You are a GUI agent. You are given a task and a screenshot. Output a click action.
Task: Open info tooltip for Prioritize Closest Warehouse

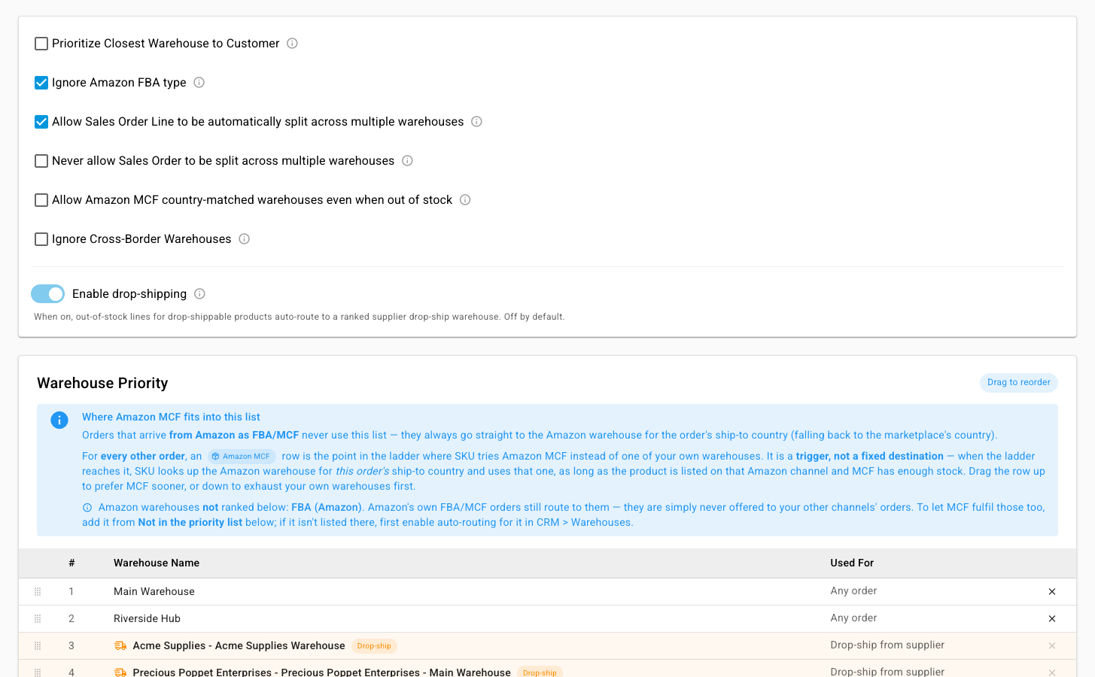tap(293, 44)
